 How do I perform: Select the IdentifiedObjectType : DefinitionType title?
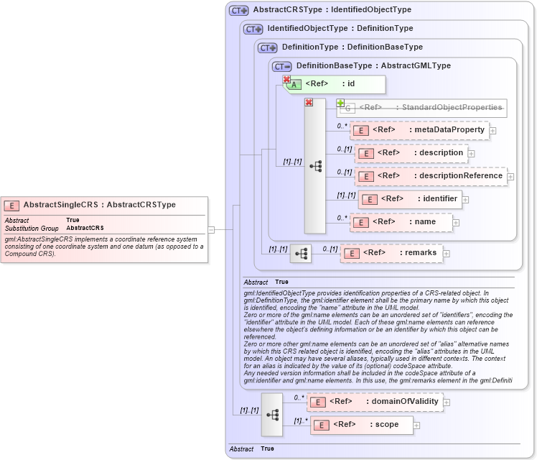click(x=340, y=28)
